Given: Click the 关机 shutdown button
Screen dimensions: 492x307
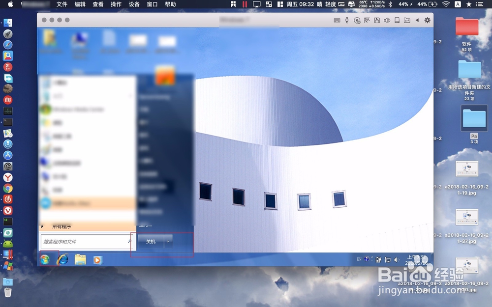Looking at the screenshot, I should [151, 242].
